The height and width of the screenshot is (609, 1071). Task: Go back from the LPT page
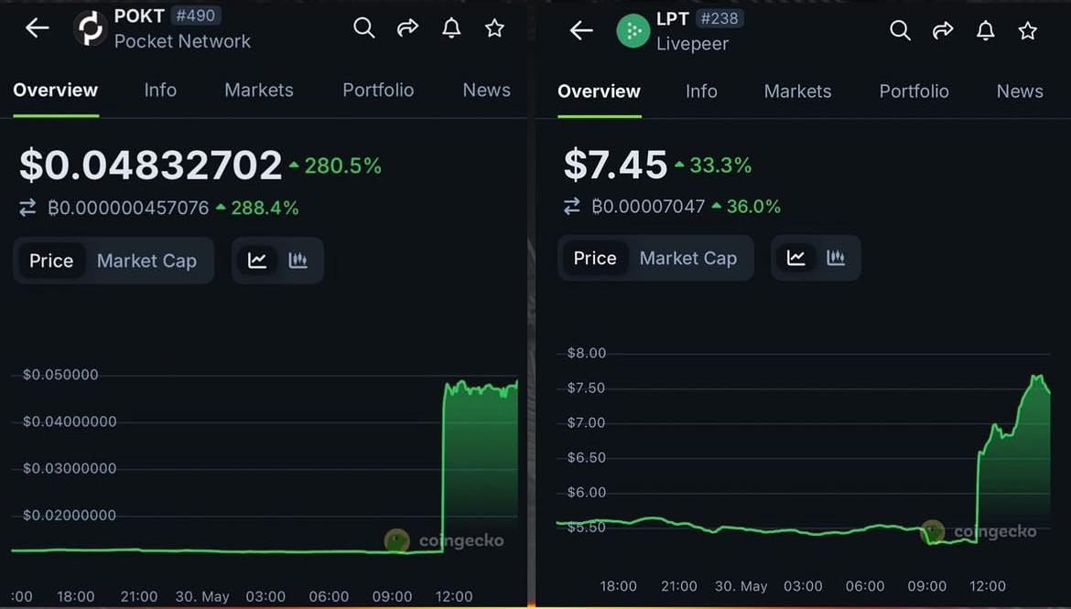click(581, 30)
